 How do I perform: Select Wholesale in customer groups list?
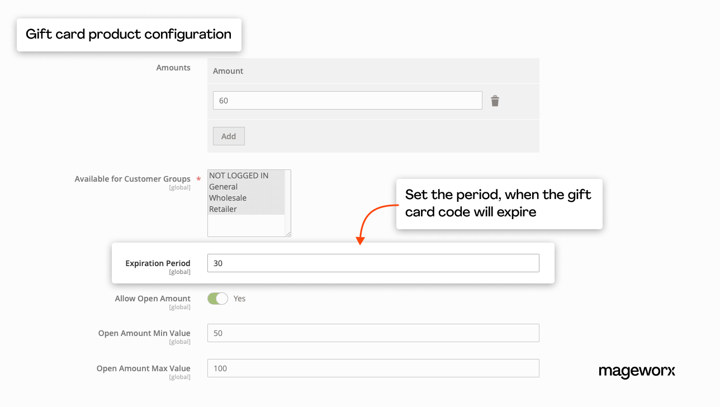pos(228,198)
